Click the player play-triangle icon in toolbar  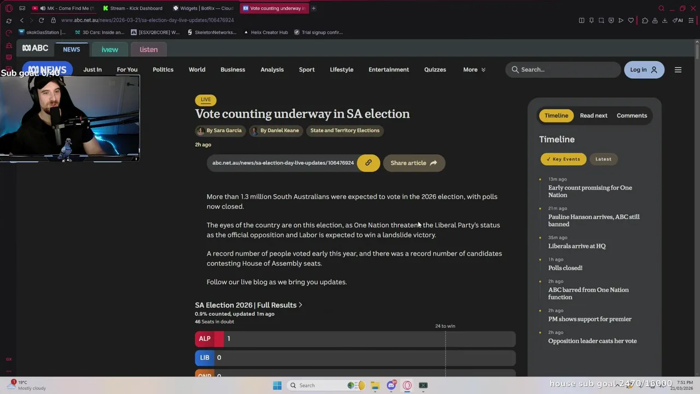coord(621,20)
